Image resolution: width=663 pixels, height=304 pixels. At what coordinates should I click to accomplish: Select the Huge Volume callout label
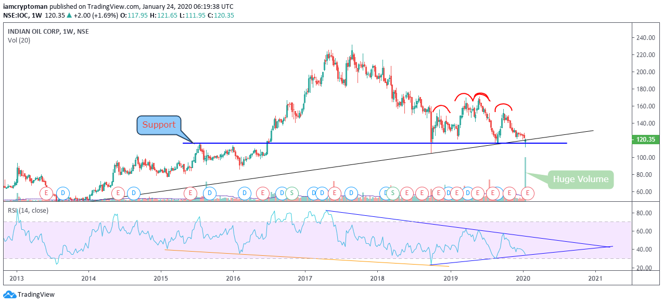[580, 179]
